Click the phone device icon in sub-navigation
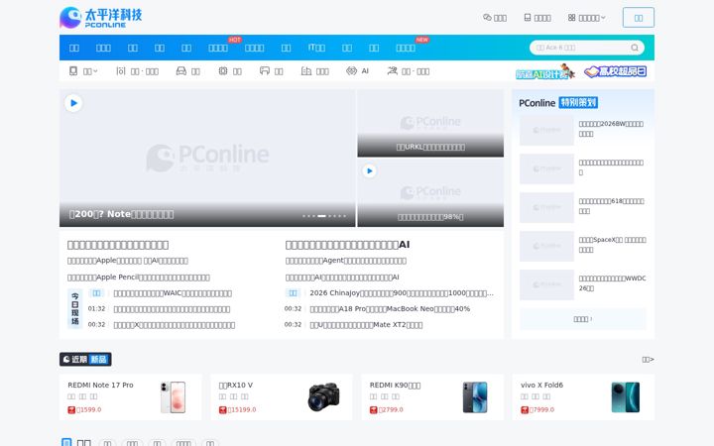The width and height of the screenshot is (714, 446). (x=73, y=71)
